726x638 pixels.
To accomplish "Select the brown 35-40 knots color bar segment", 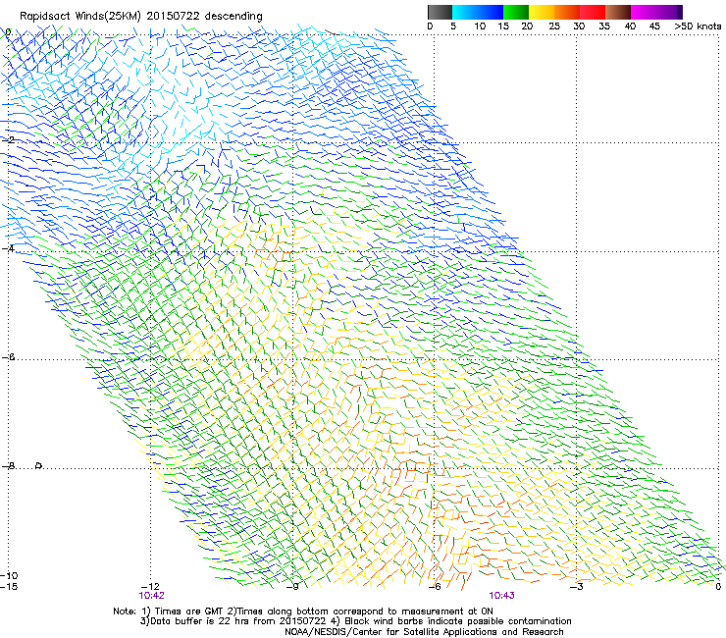I will tap(618, 12).
